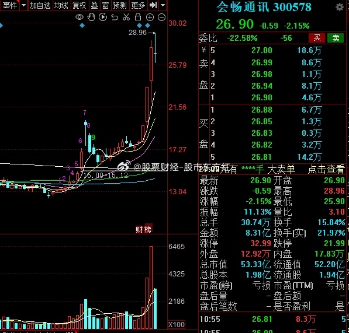Screen dimensions: 349x333
Task: Open the dropdown arrow after the skip icon
Action: pos(163,5)
